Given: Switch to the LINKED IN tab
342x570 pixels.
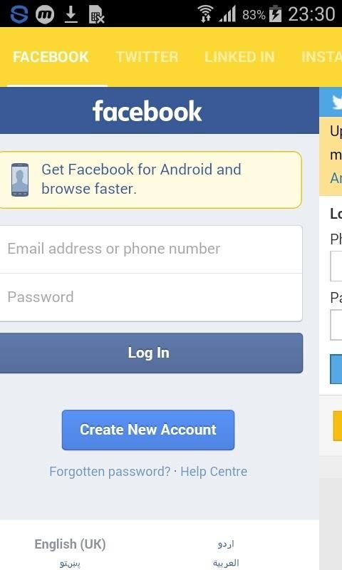Looking at the screenshot, I should tap(239, 57).
